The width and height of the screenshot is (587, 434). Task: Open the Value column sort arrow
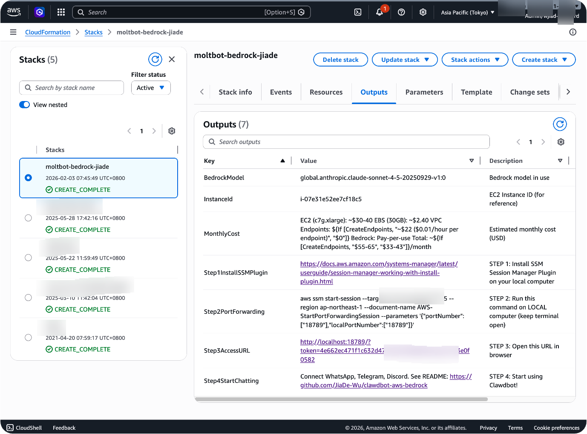coord(472,161)
